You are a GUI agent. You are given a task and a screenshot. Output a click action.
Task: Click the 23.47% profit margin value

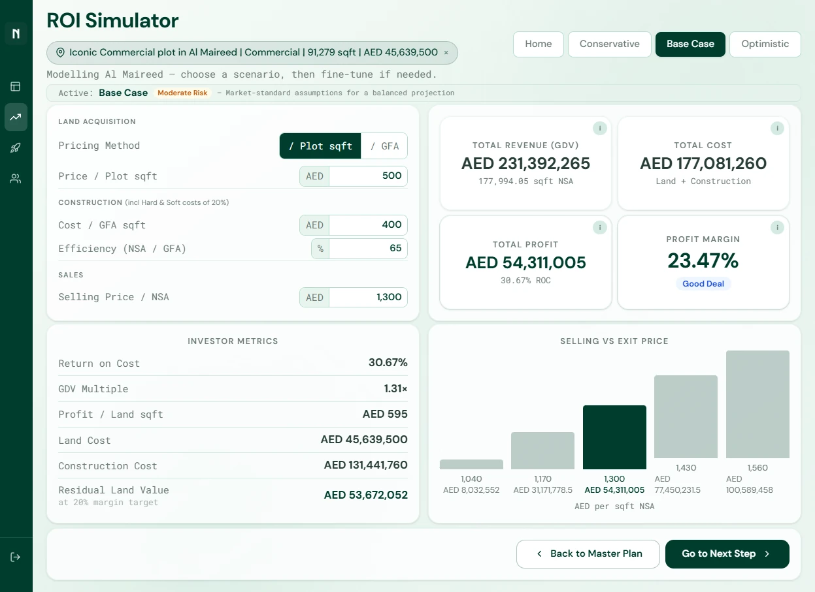tap(703, 261)
